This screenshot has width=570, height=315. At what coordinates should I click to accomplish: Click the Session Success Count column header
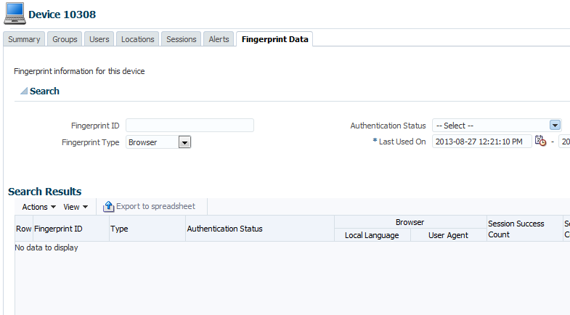524,229
